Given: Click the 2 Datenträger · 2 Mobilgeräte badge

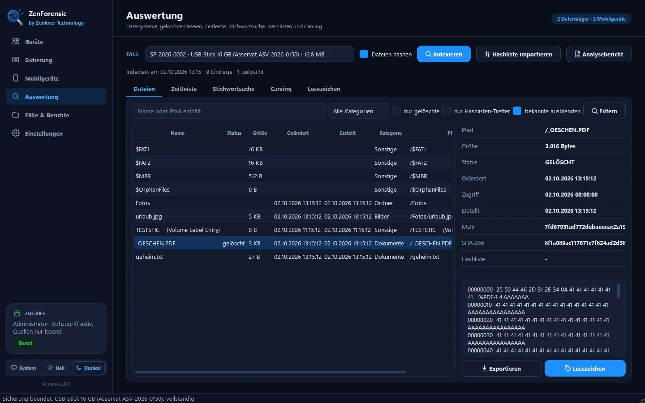Looking at the screenshot, I should coord(591,19).
